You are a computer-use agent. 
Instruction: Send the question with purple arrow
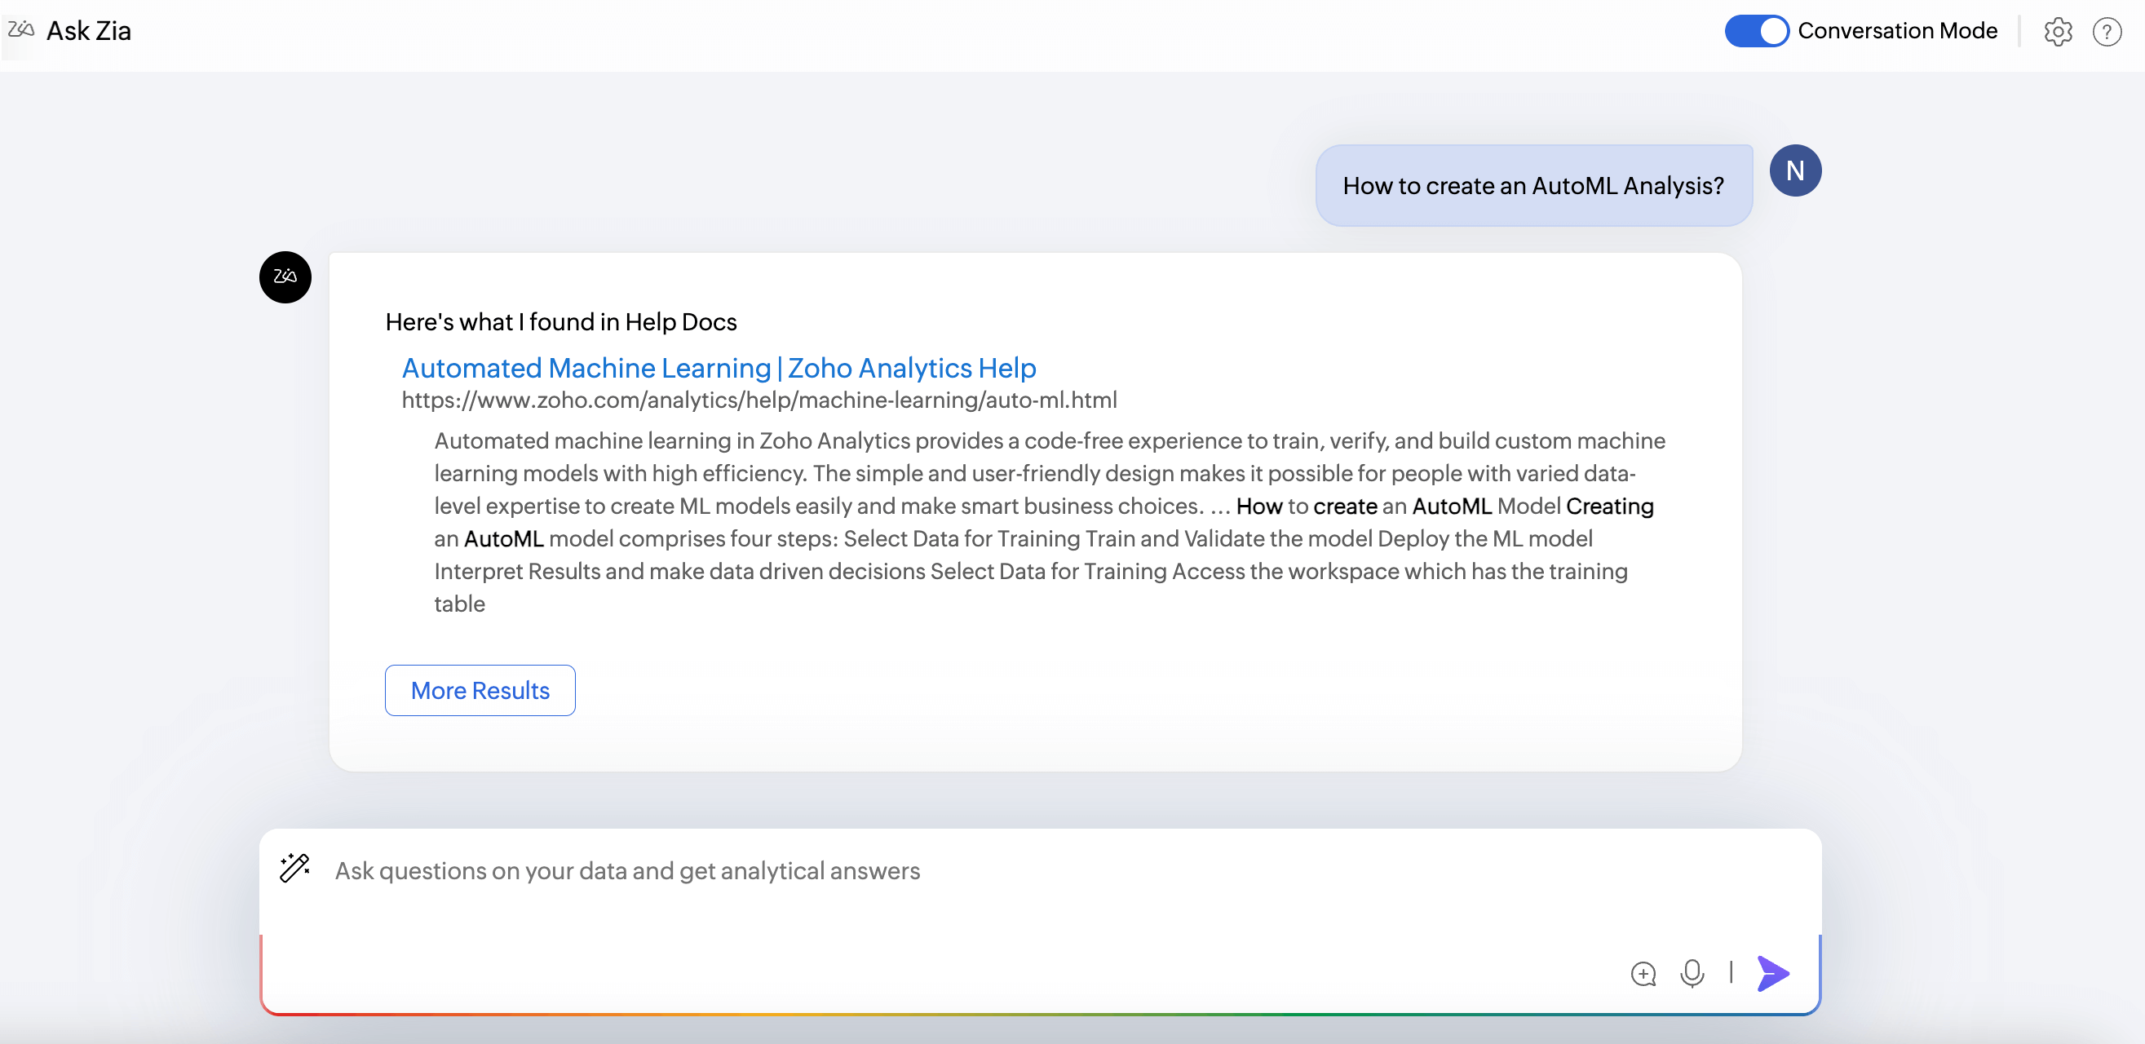pos(1773,972)
